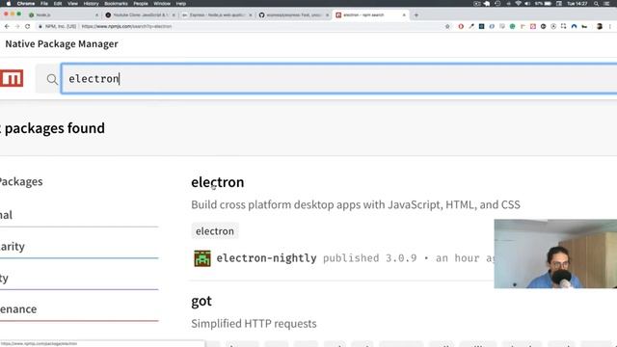Open the History menu
The width and height of the screenshot is (617, 347).
[x=91, y=4]
